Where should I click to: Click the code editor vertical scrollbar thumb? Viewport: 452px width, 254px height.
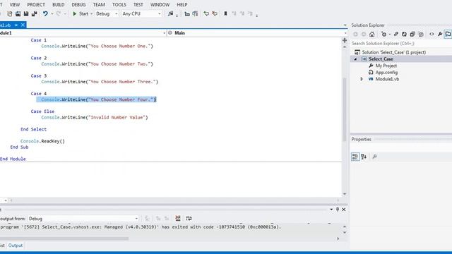[345, 109]
